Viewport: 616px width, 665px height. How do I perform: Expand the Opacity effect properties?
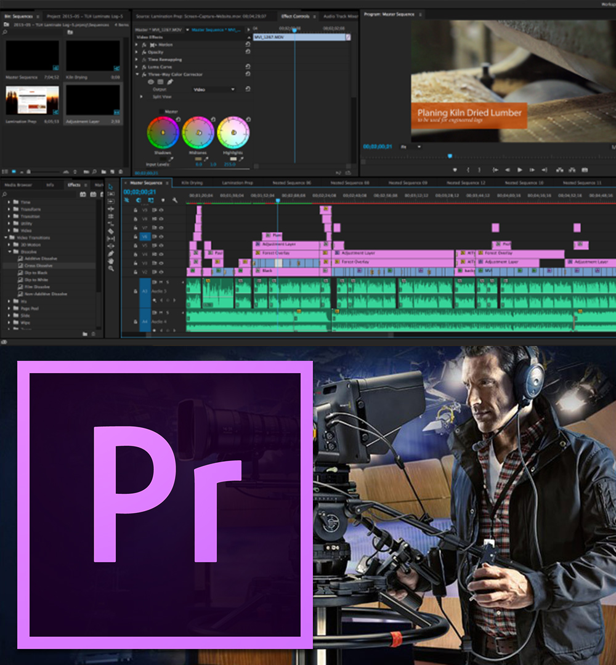pos(137,52)
